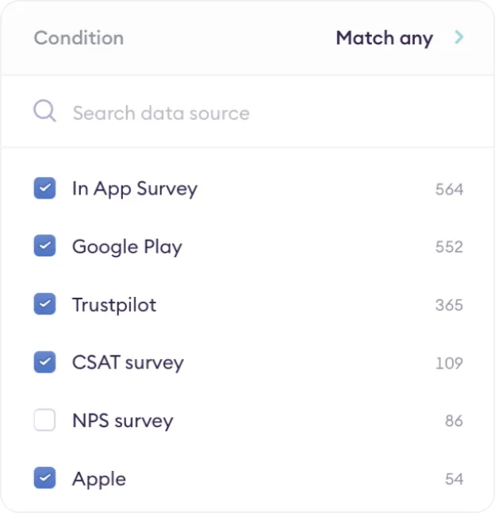495x513 pixels.
Task: Expand the condition chevron arrow
Action: [459, 37]
